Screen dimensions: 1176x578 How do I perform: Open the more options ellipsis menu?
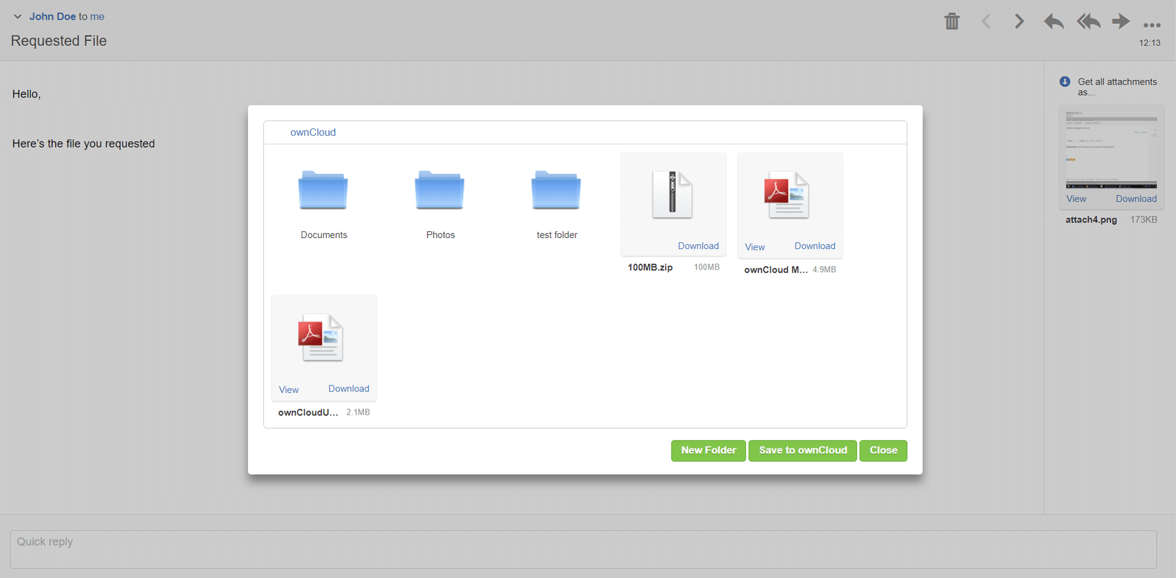click(1151, 25)
